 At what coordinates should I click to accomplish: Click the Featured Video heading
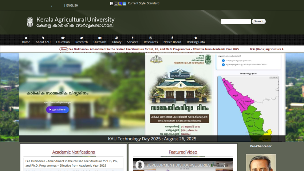pos(183,152)
